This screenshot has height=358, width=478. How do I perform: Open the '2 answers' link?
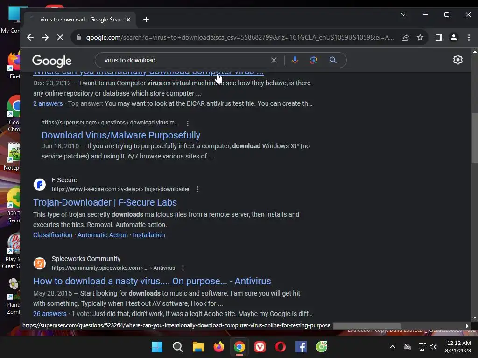pos(48,103)
